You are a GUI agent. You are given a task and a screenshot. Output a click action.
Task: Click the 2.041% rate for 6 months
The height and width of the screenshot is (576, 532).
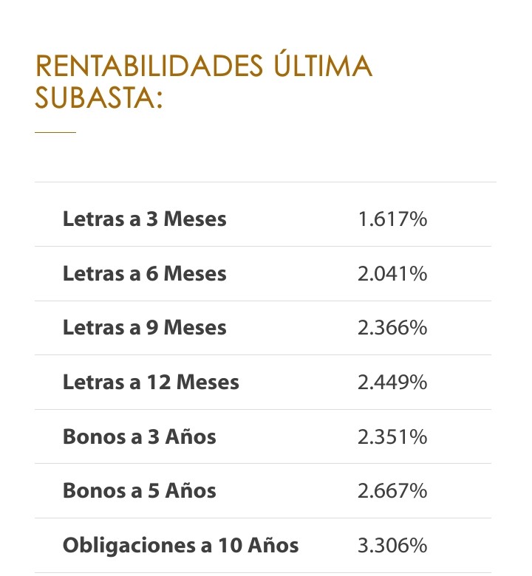click(x=392, y=274)
